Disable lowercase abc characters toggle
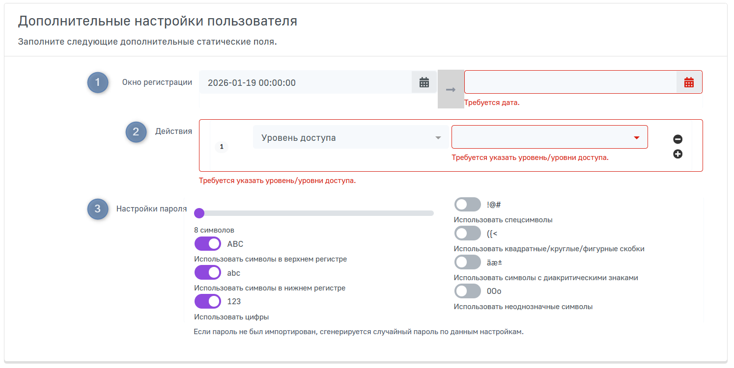This screenshot has width=734, height=368. [x=207, y=273]
